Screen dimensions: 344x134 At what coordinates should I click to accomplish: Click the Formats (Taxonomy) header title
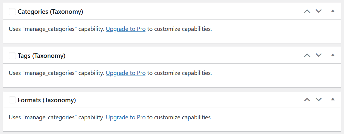47,100
